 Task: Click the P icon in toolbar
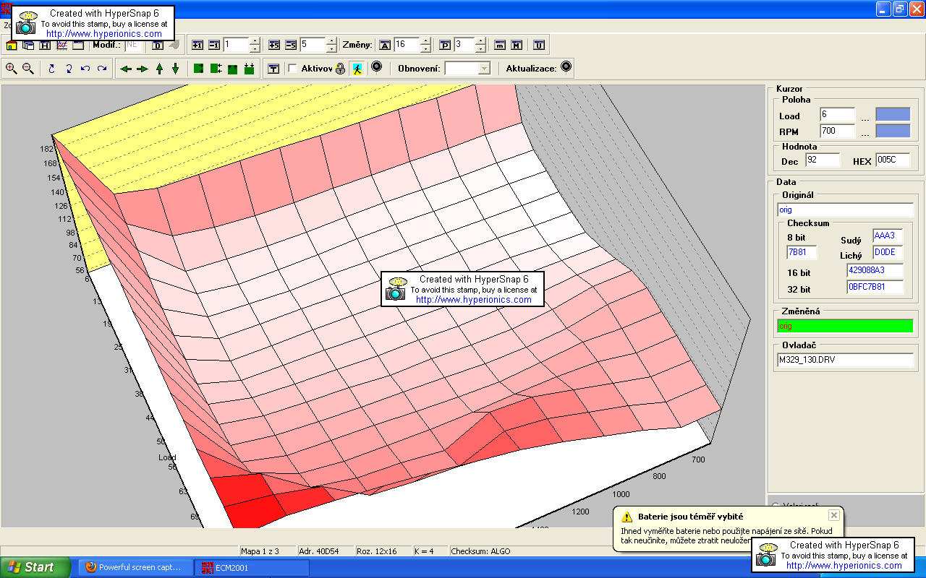(x=445, y=45)
